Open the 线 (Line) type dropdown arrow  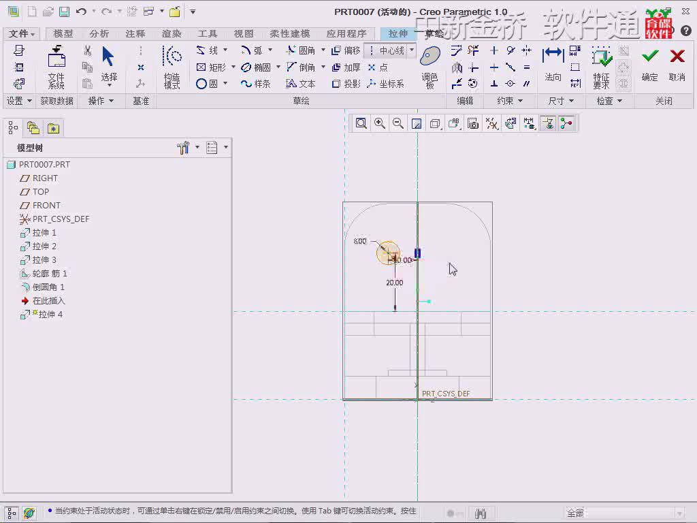pos(225,50)
